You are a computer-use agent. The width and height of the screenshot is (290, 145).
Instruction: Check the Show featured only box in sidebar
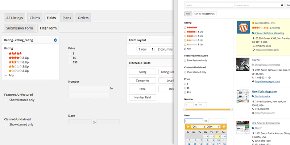(x=185, y=61)
